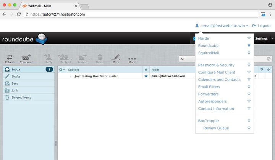Image resolution: width=275 pixels, height=160 pixels.
Task: Open the Inbox folder
Action: pos(28,69)
